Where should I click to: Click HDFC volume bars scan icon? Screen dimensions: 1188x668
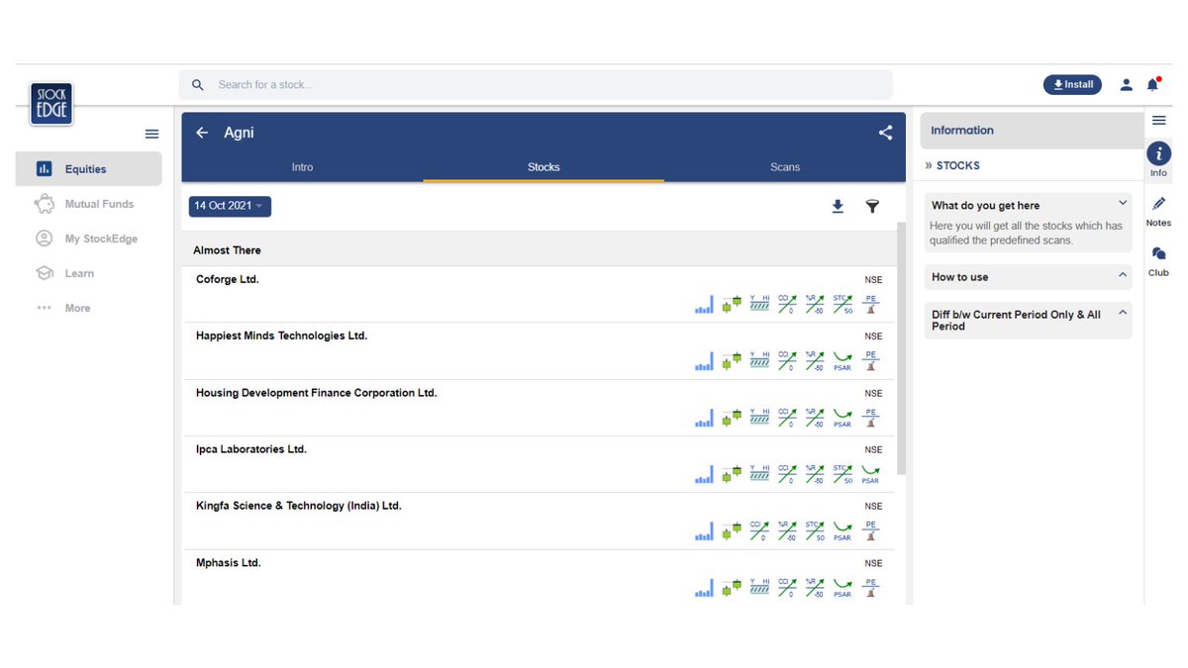pyautogui.click(x=704, y=418)
